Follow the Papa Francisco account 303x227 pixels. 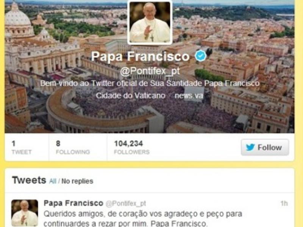tap(265, 147)
